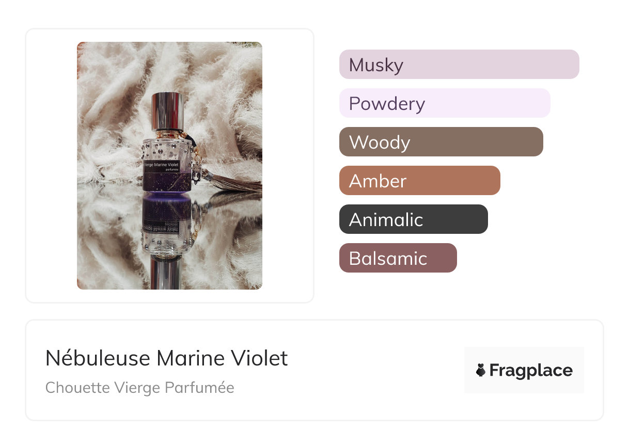Image resolution: width=629 pixels, height=446 pixels.
Task: Click the word Balsamic in the bottom bar
Action: tap(388, 259)
